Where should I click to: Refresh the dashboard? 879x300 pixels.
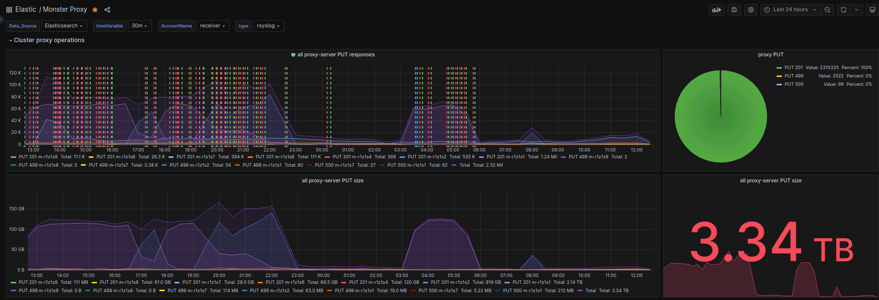[x=844, y=10]
